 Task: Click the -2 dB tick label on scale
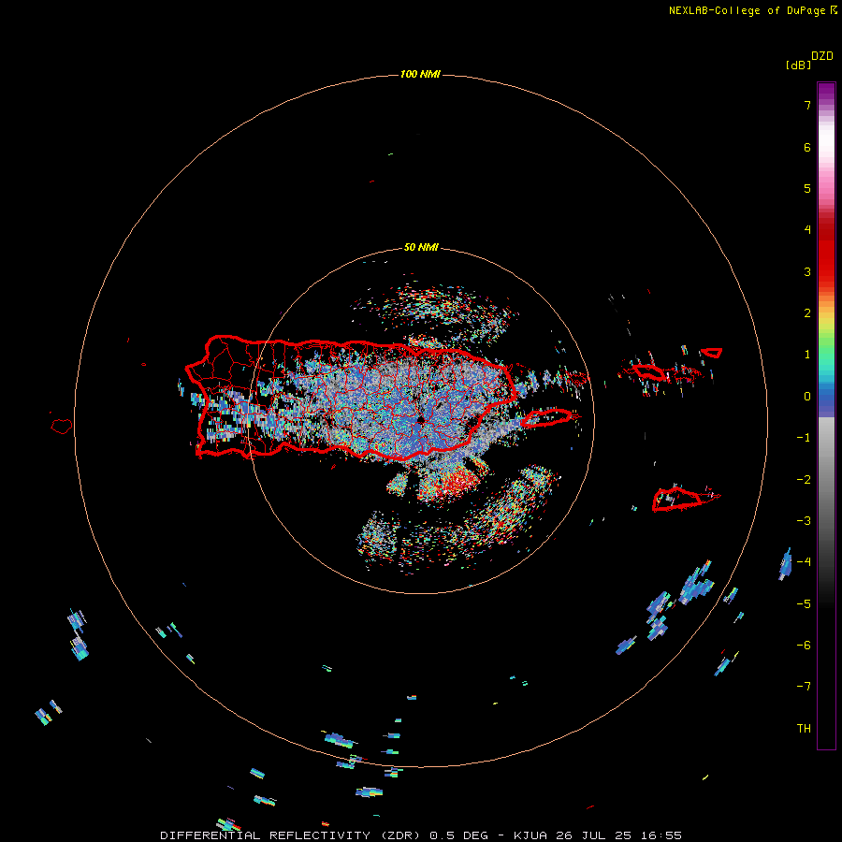[x=804, y=480]
